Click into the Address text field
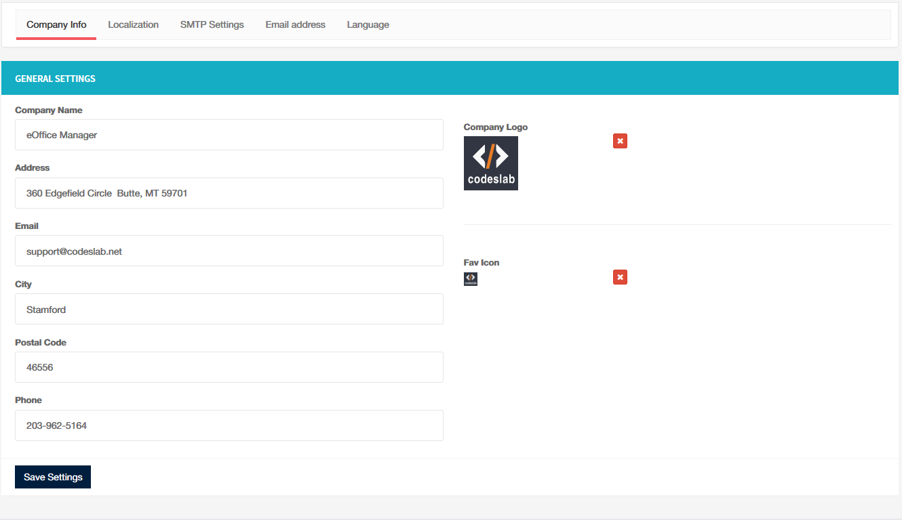The height and width of the screenshot is (523, 902). [x=229, y=193]
